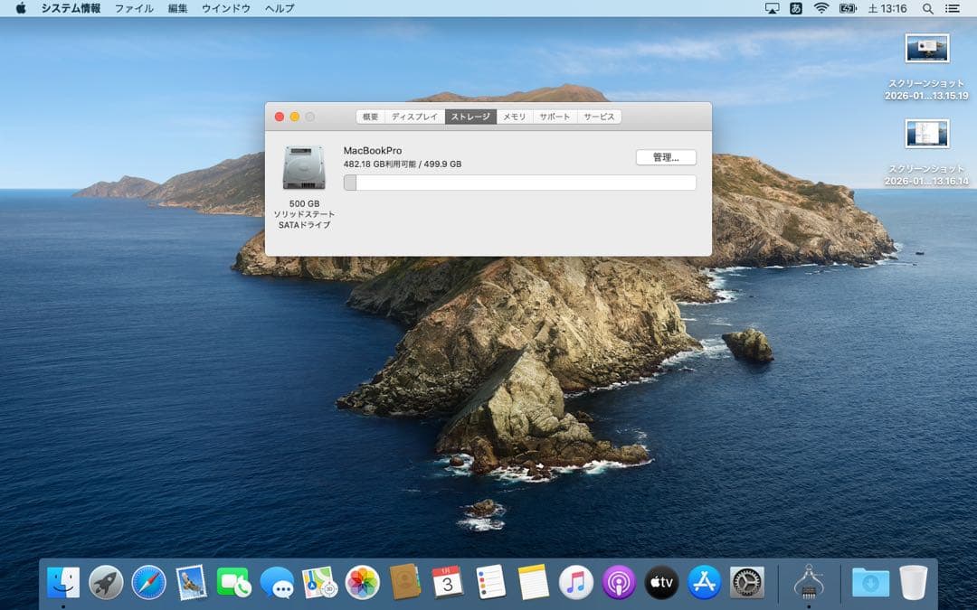
Task: Switch to the メモリ tab
Action: pos(514,116)
